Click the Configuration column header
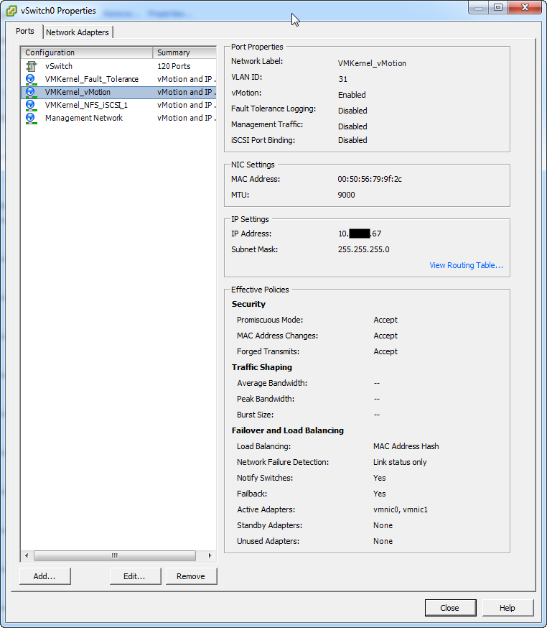 [x=87, y=52]
